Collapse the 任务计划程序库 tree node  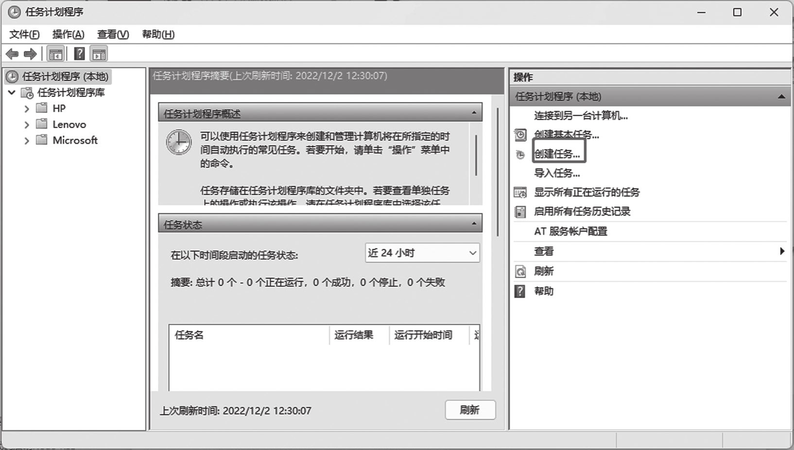click(12, 92)
